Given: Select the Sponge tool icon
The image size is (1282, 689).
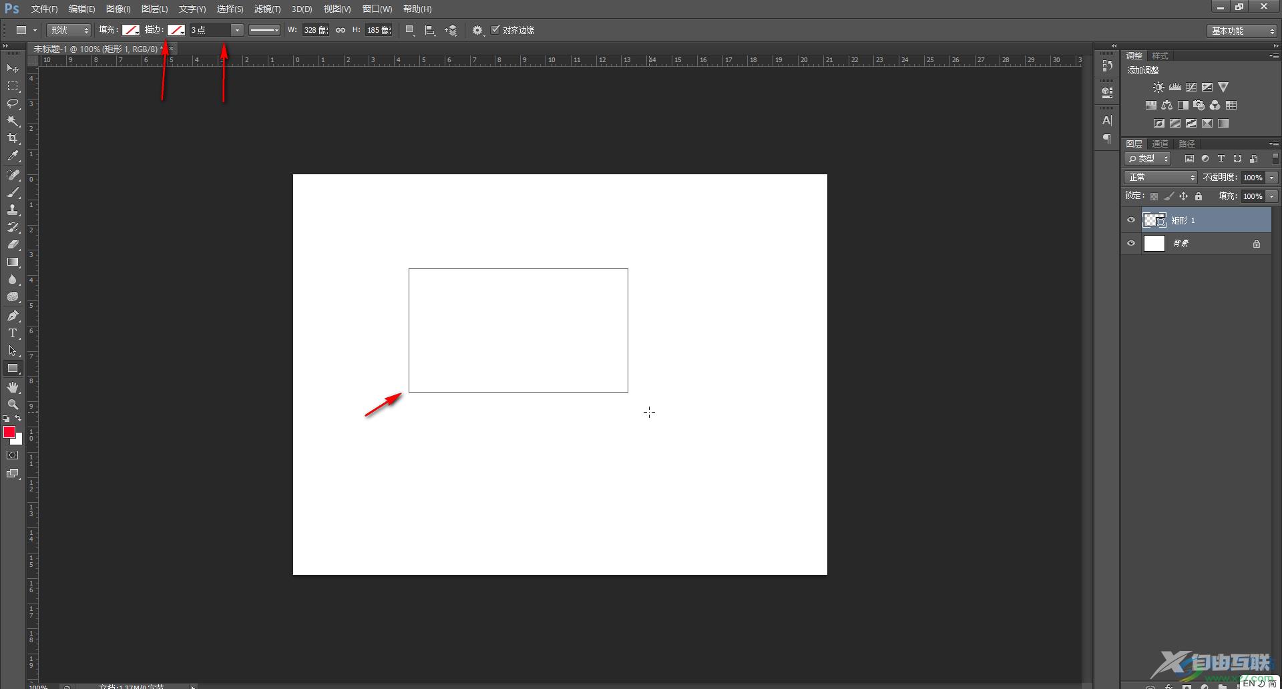Looking at the screenshot, I should tap(13, 296).
